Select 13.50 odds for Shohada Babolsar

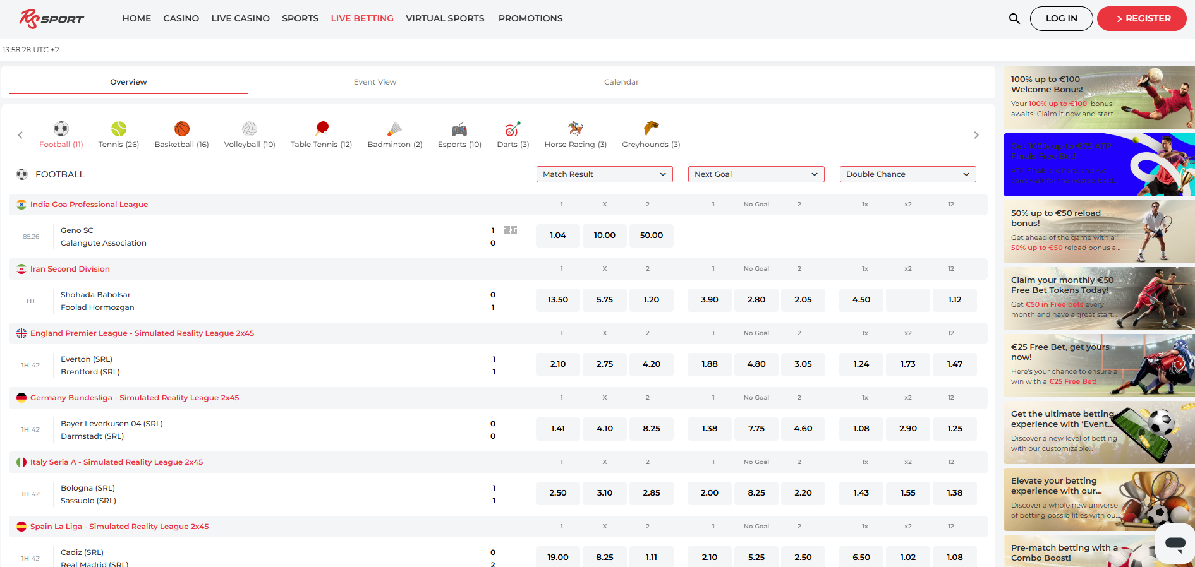click(558, 300)
